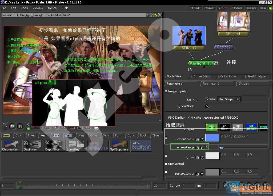This screenshot has height=196, width=273.
Task: Click the blue screenColour swatch
Action: click(x=212, y=138)
